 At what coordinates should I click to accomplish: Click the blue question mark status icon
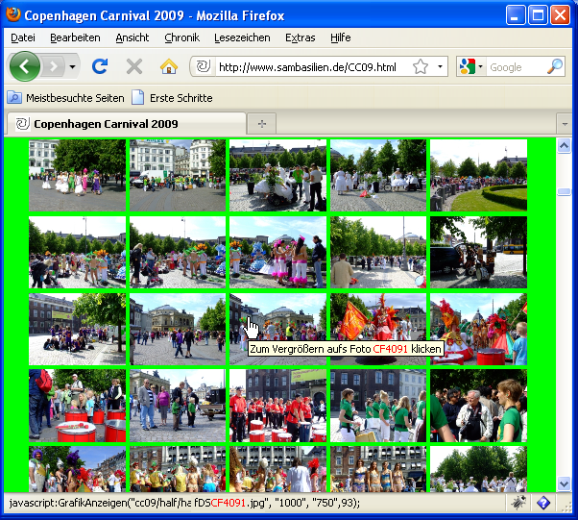pos(542,503)
